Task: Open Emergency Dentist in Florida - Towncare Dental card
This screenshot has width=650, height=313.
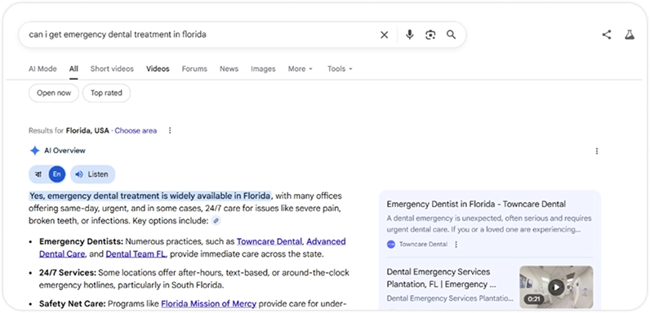Action: pyautogui.click(x=476, y=204)
